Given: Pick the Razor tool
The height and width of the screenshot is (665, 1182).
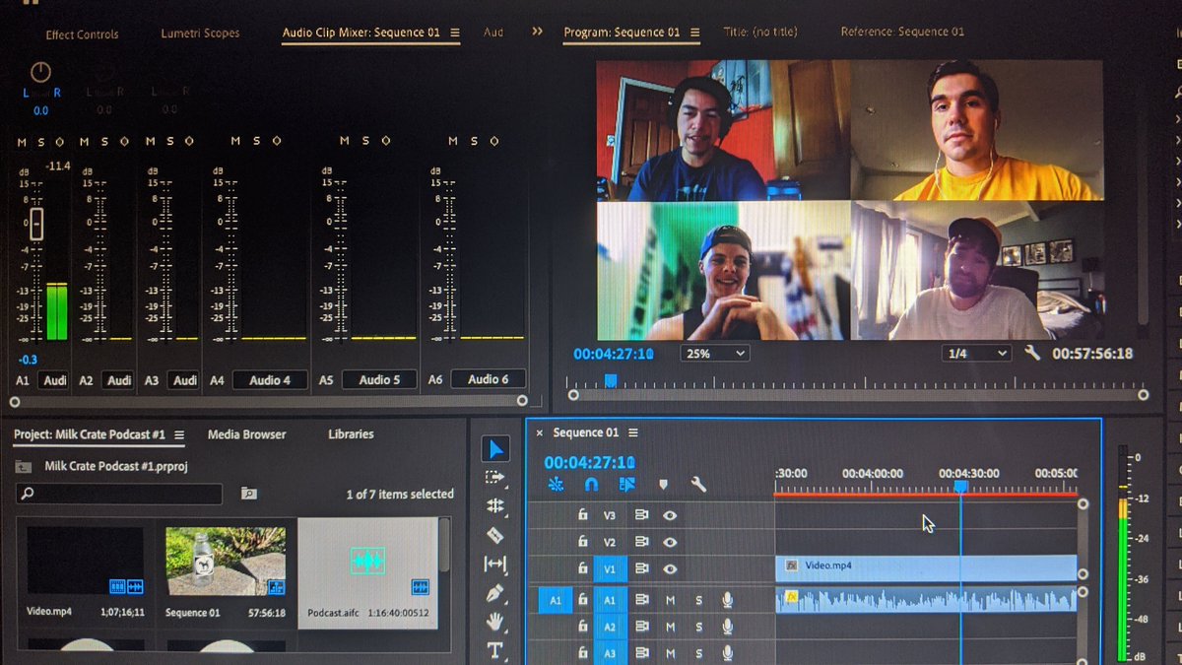Looking at the screenshot, I should pos(494,535).
